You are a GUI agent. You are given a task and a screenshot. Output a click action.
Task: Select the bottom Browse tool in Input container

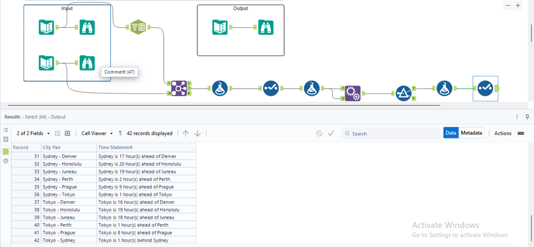[x=87, y=63]
